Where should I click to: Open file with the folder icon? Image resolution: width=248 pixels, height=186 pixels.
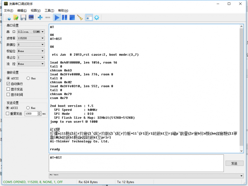[x=16, y=18]
